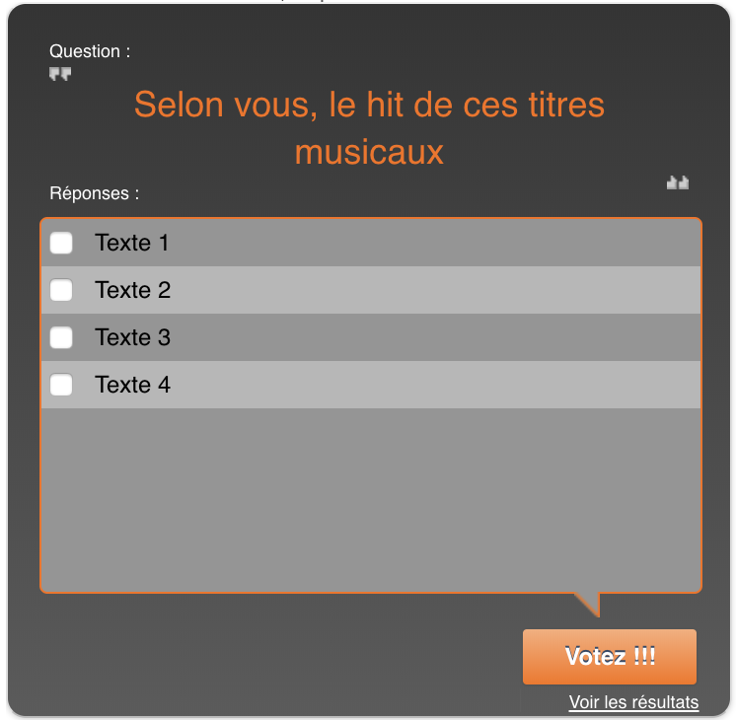
Task: Enable the Texte 3 checkbox
Action: pyautogui.click(x=61, y=337)
